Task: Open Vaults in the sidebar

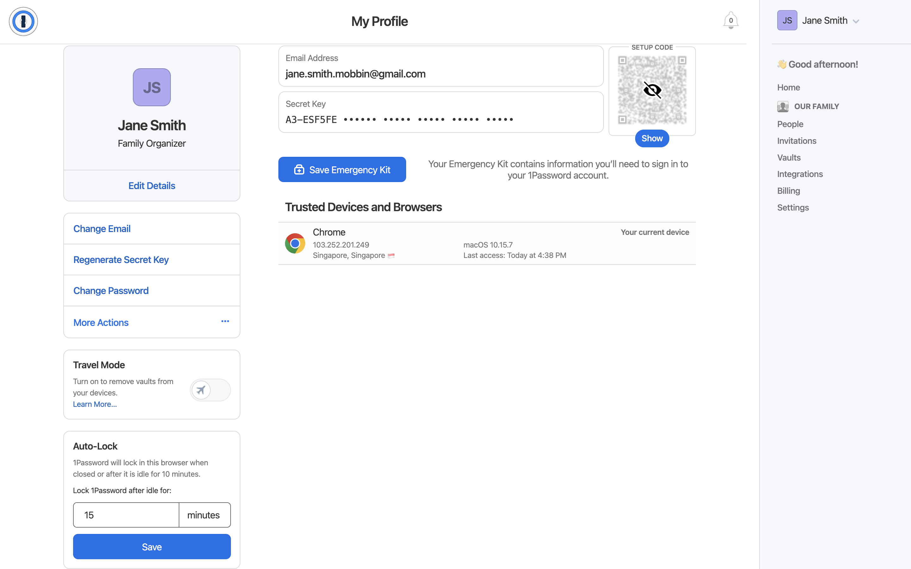Action: 789,157
